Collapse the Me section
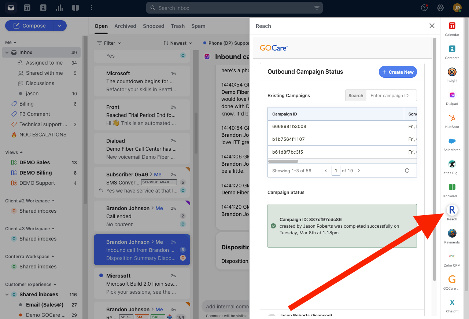 pyautogui.click(x=11, y=42)
